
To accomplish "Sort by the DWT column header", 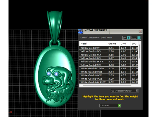I will tap(125, 44).
